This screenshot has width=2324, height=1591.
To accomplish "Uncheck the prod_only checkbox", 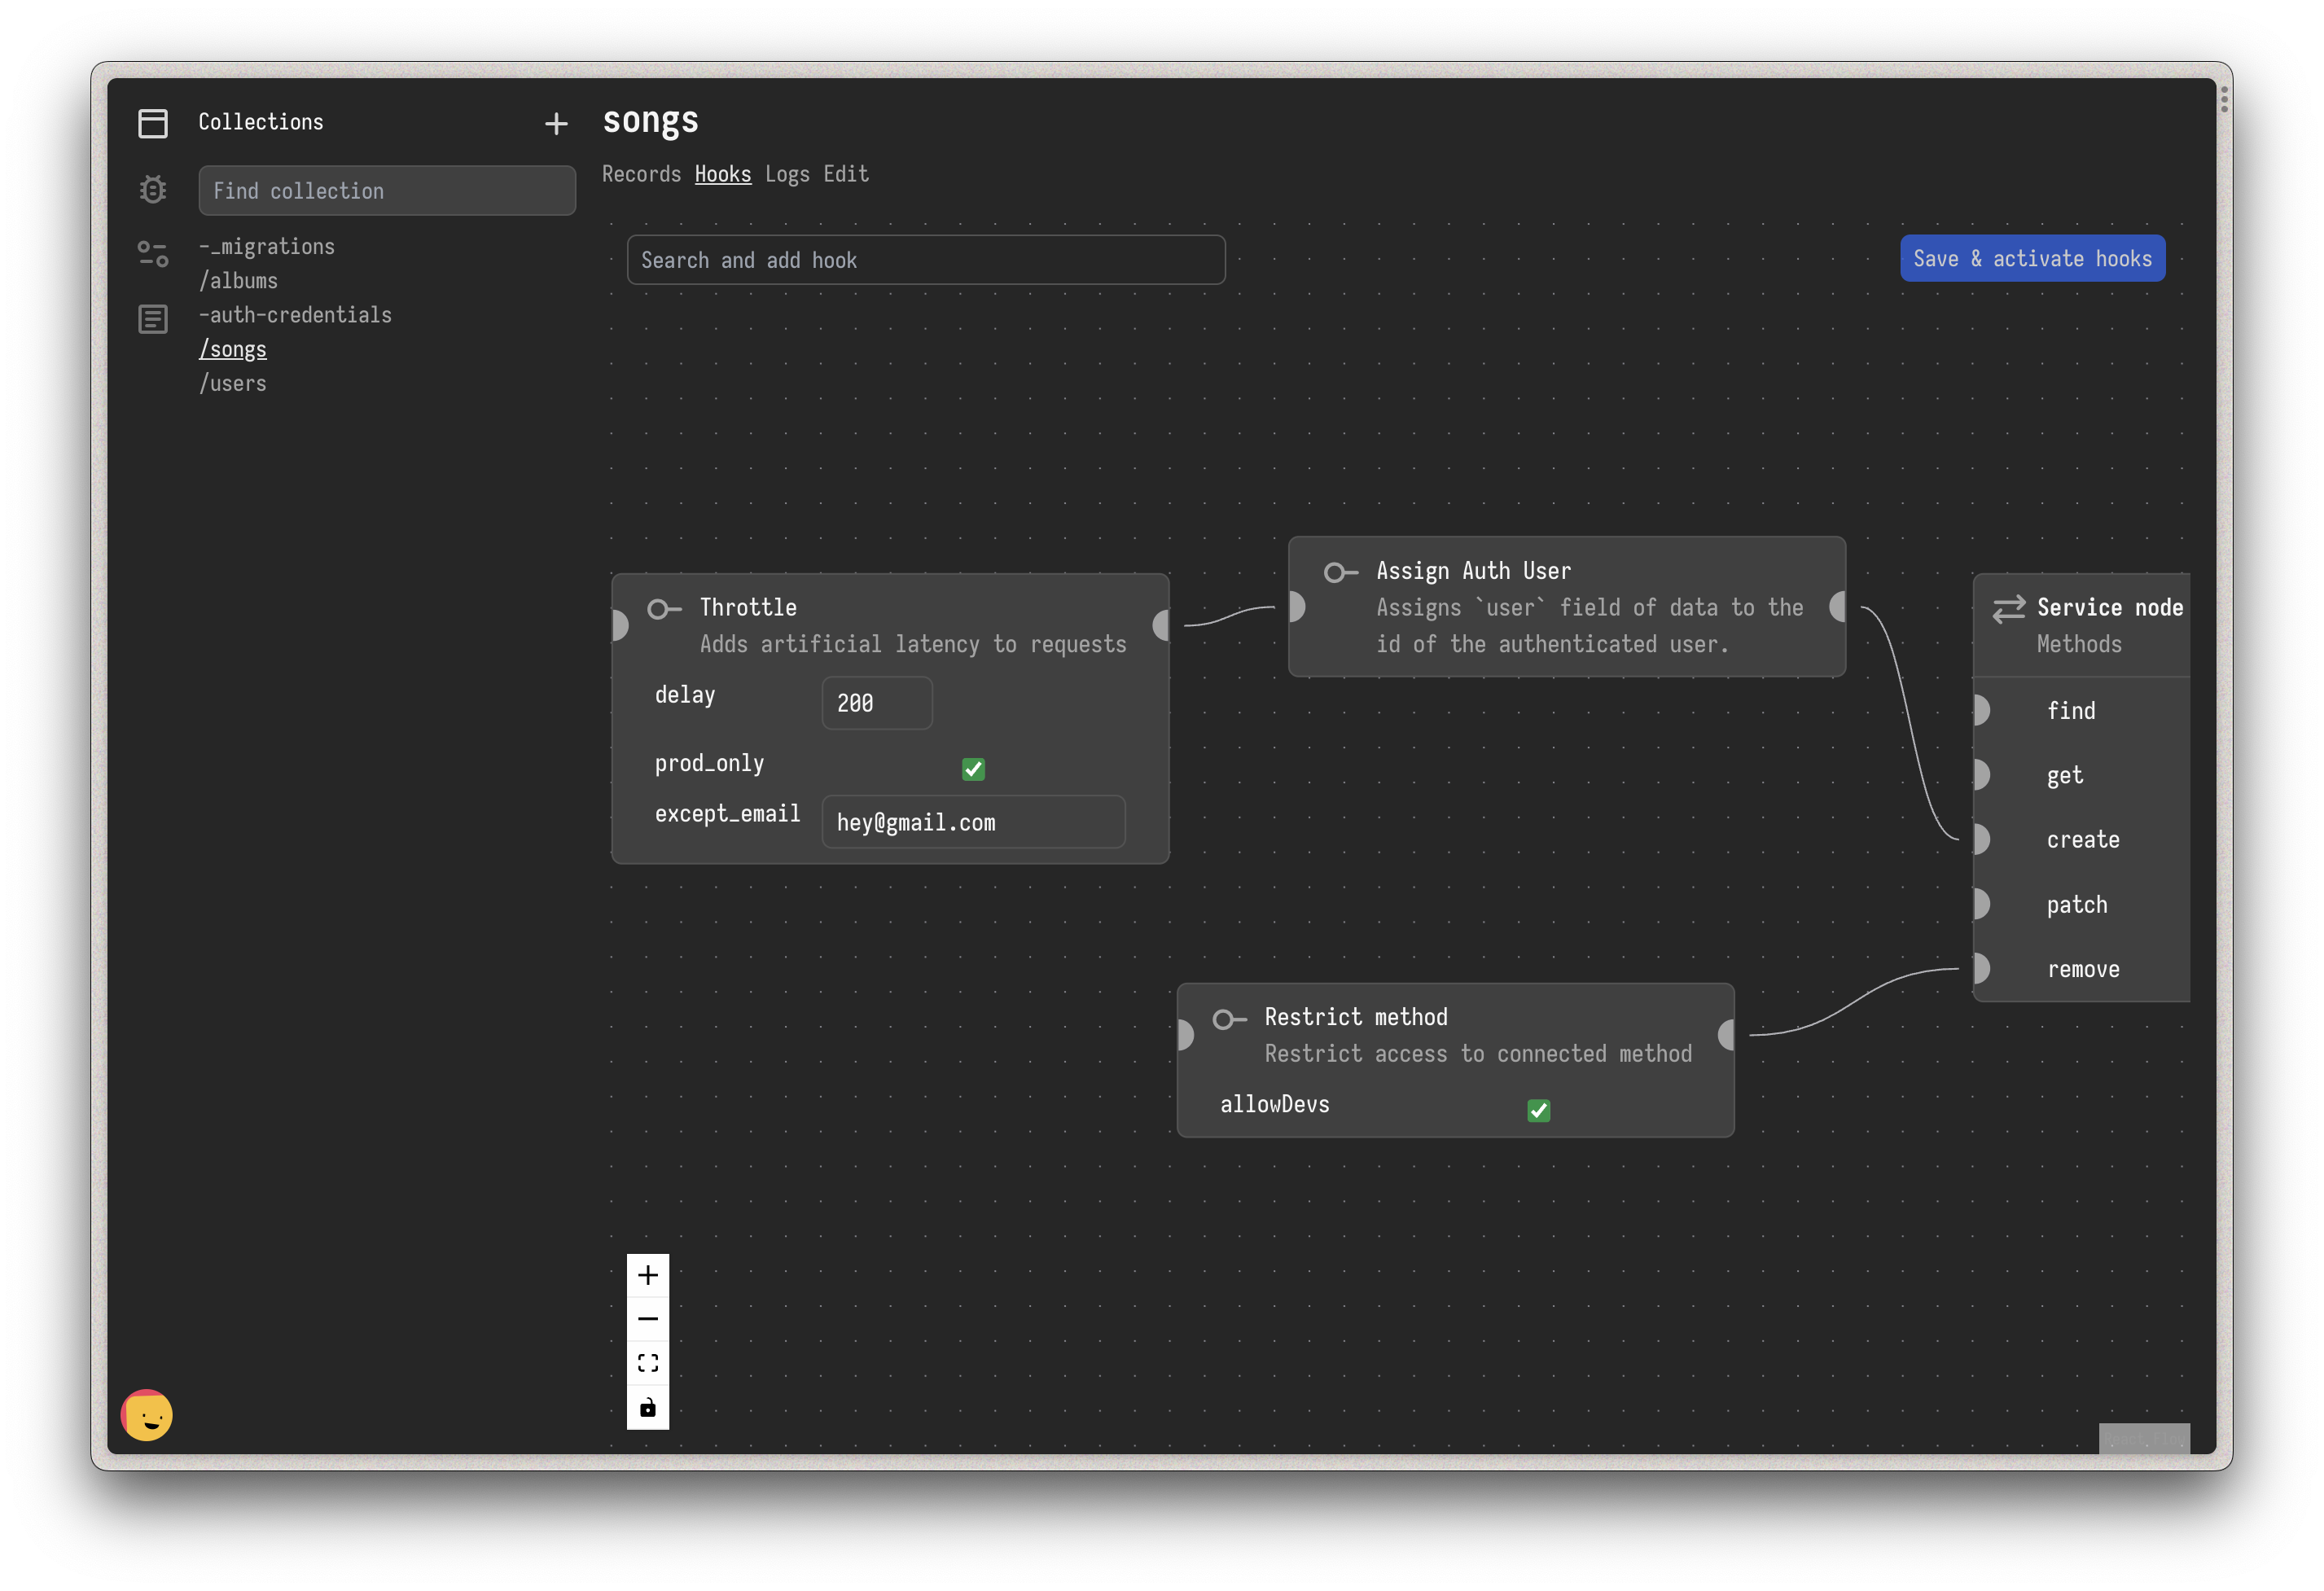I will [x=973, y=769].
